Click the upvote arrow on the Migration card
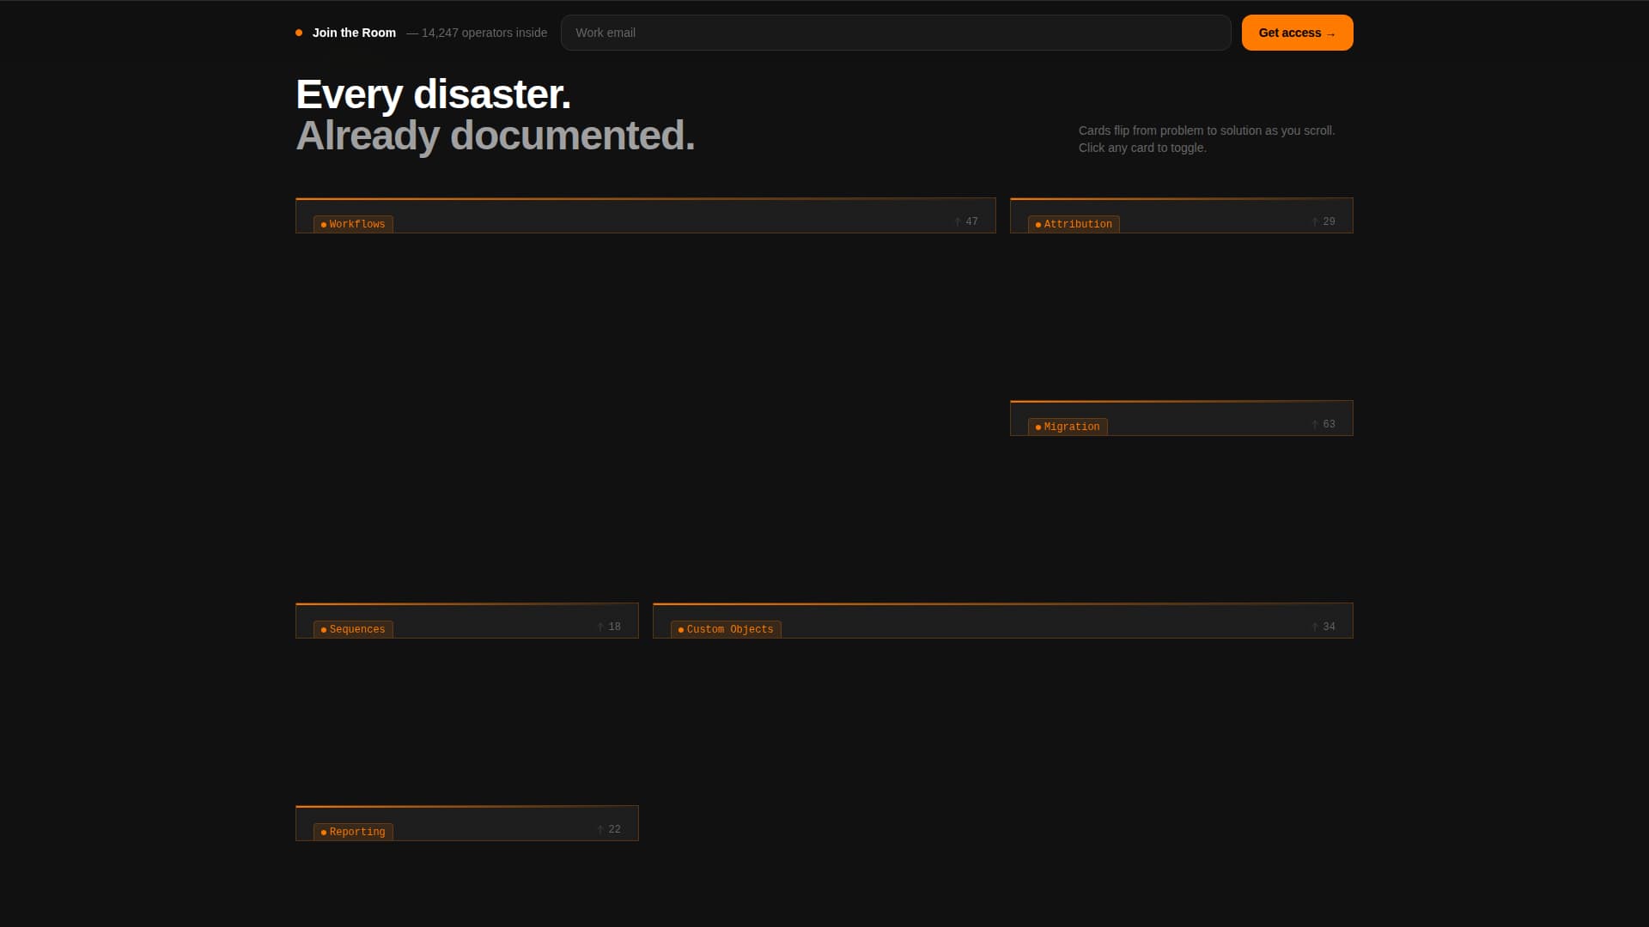1649x927 pixels. (x=1314, y=423)
